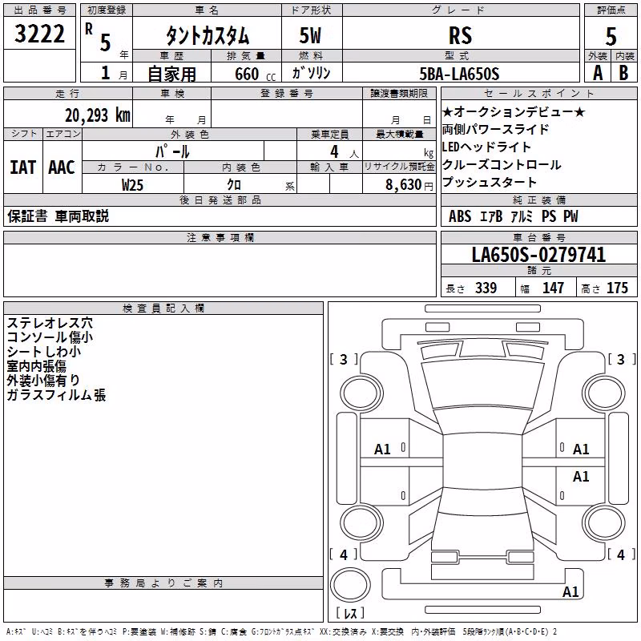Click the inspector note 室内内張傷
The height and width of the screenshot is (641, 641).
tap(36, 366)
